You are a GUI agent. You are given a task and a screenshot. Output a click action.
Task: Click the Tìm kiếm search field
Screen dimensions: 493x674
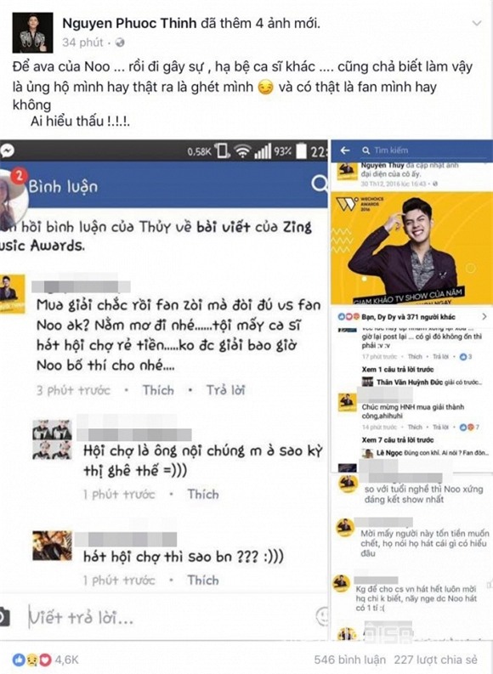422,150
